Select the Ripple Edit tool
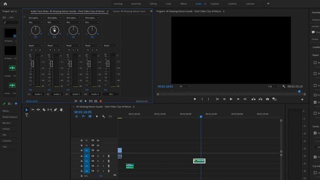The width and height of the screenshot is (320, 180). 38,110
